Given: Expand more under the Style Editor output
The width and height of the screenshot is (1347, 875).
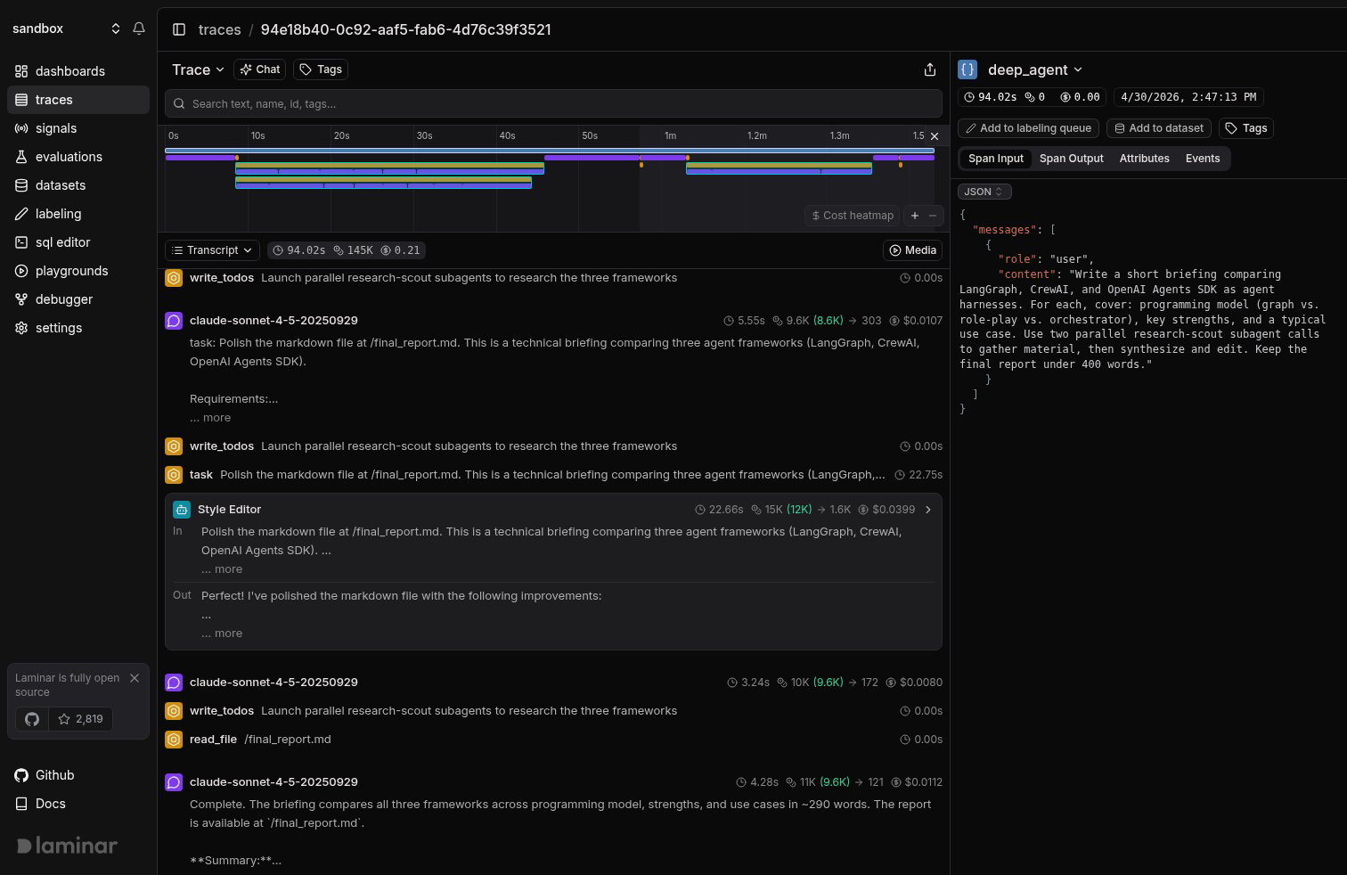Looking at the screenshot, I should (222, 634).
